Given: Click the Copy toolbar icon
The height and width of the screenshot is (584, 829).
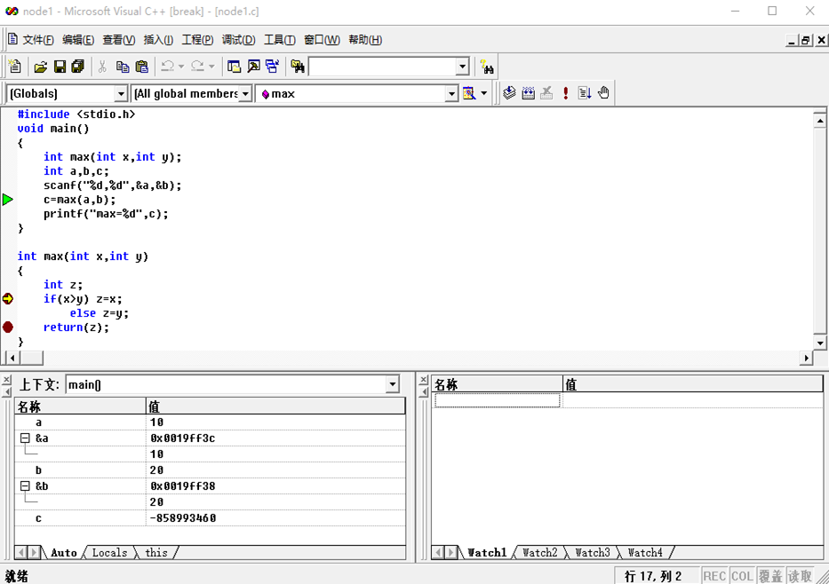Looking at the screenshot, I should click(123, 67).
